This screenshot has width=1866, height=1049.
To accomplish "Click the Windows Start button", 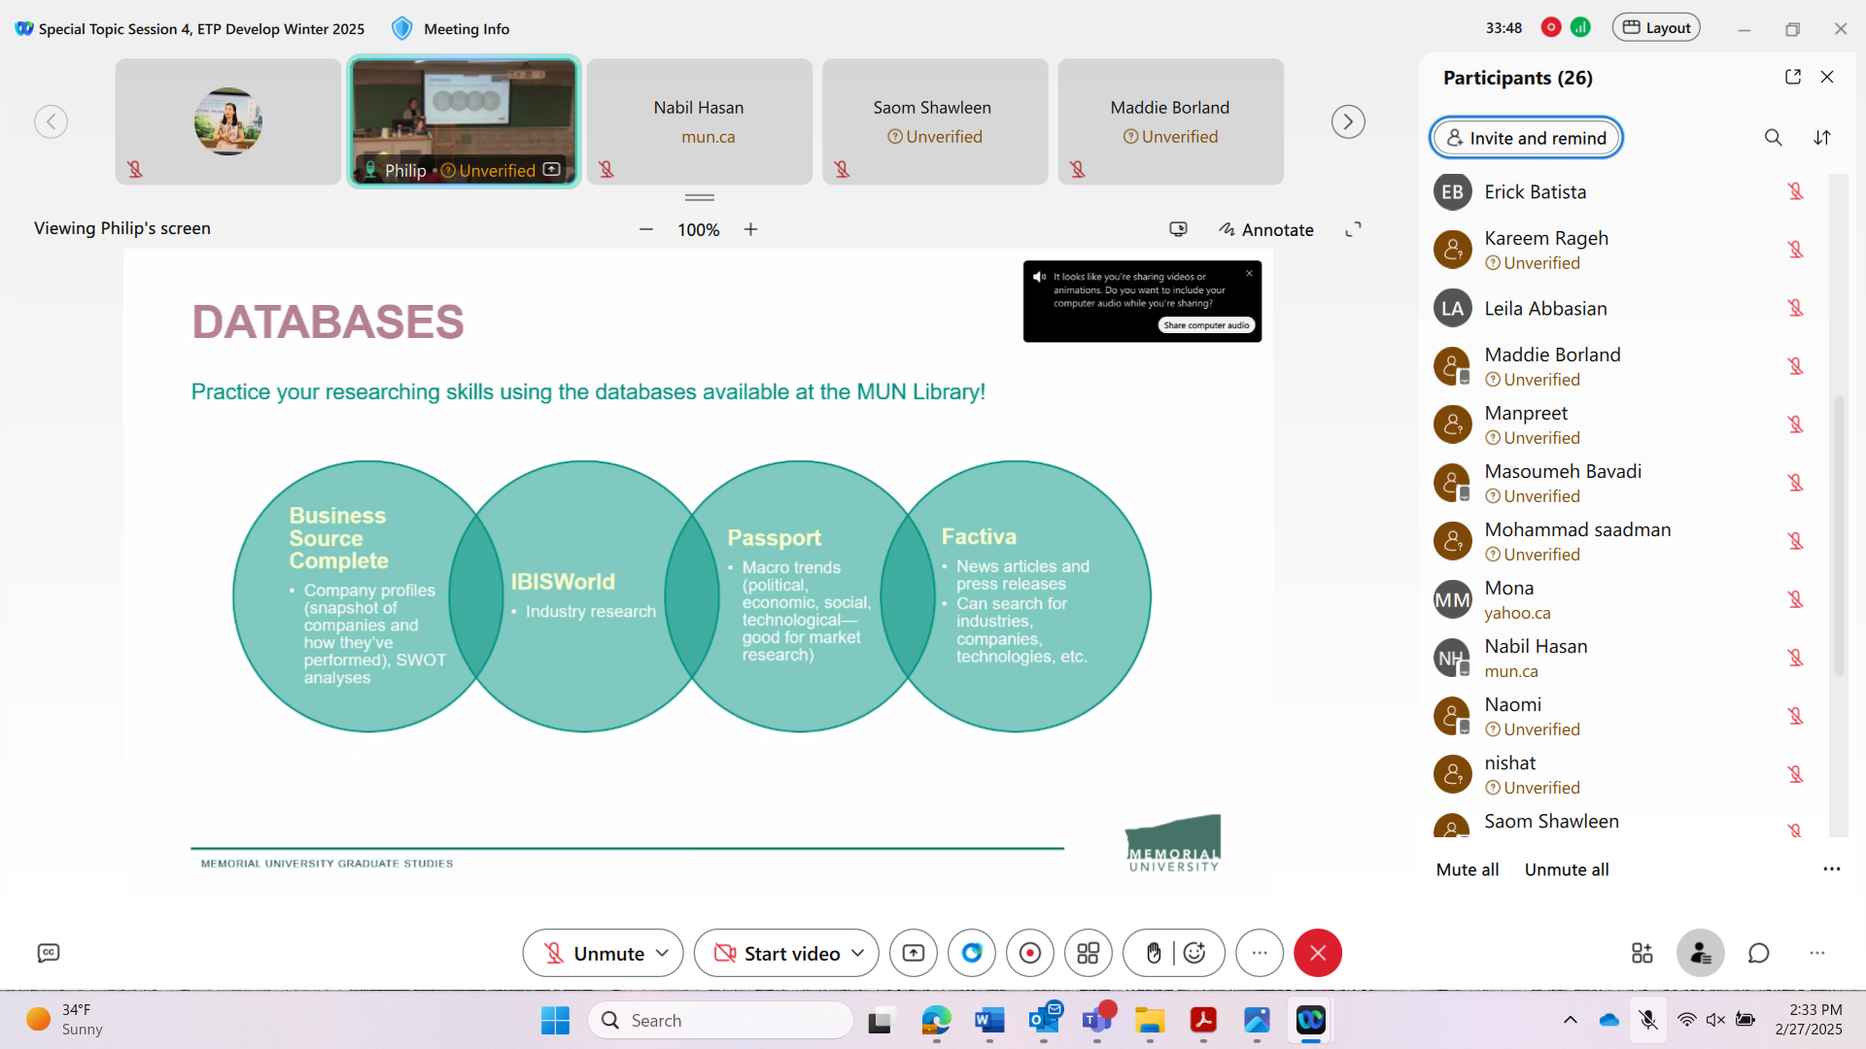I will (555, 1020).
